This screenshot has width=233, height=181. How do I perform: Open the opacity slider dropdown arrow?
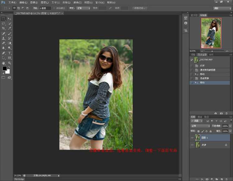point(231,126)
